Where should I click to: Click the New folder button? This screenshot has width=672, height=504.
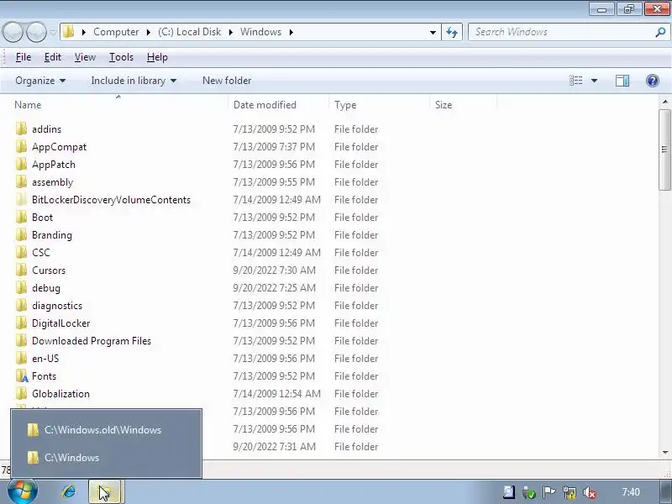pos(227,81)
